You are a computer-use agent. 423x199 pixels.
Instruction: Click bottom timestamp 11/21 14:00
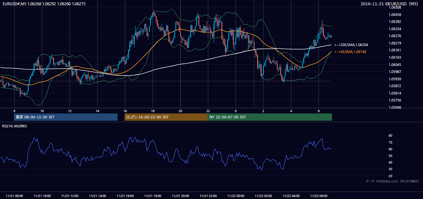97,196
